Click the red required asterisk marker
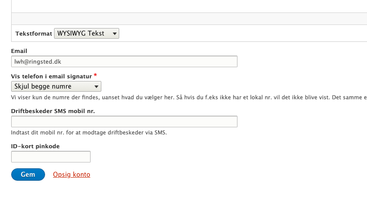This screenshot has height=199, width=367. (95, 75)
